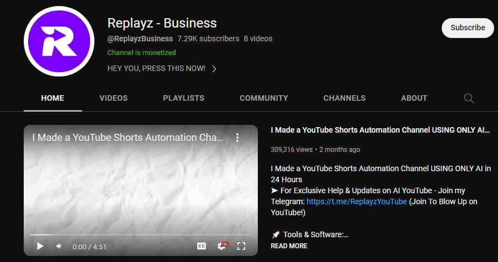Enter fullscreen mode on the player
The image size is (498, 262).
[241, 246]
